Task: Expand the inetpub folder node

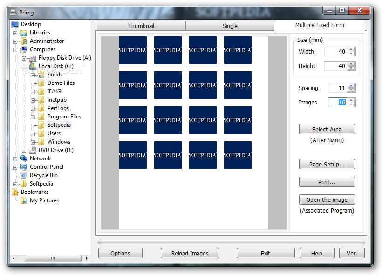Action: [33, 100]
